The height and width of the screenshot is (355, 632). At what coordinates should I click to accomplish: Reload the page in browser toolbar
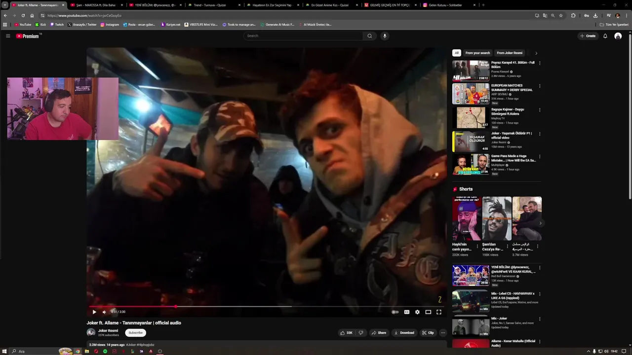pos(23,15)
